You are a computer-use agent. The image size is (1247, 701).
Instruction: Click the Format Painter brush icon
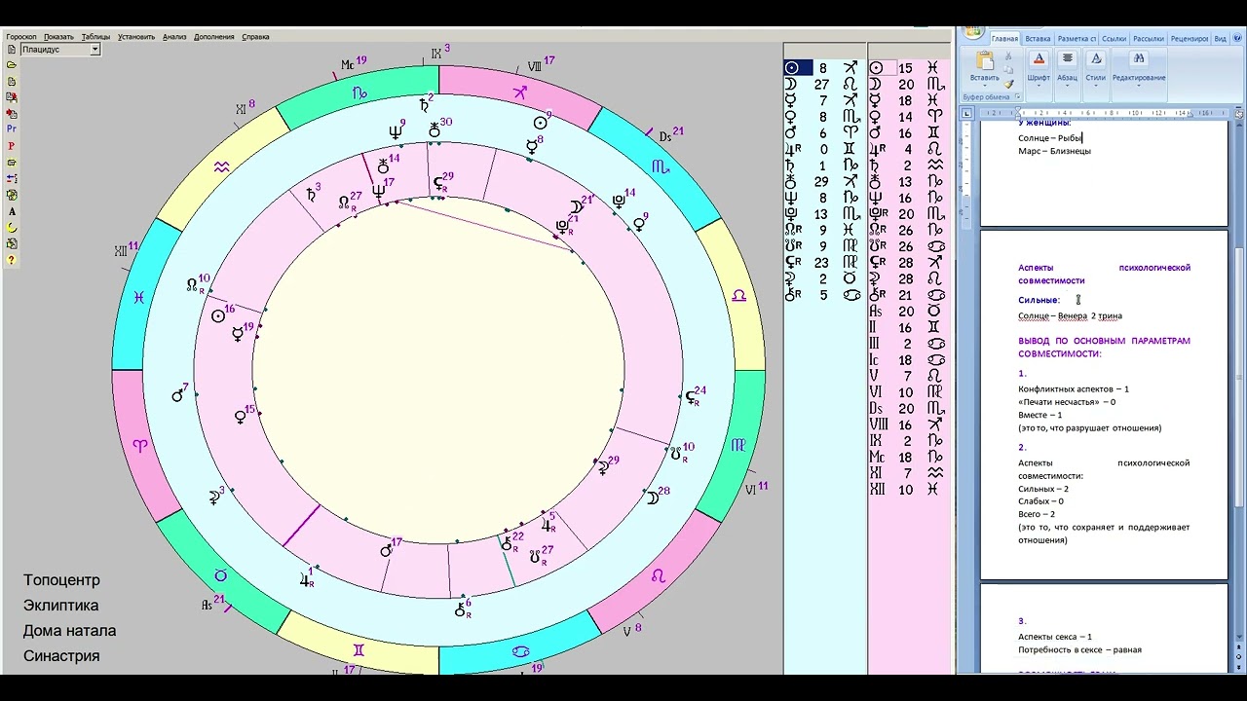coord(1008,84)
